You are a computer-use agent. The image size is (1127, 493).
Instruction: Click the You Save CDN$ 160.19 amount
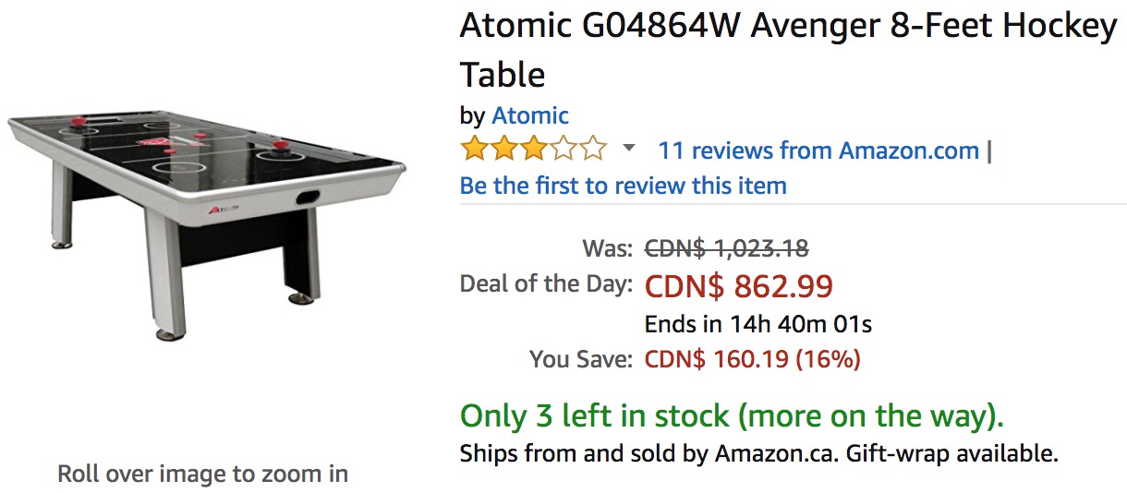752,359
